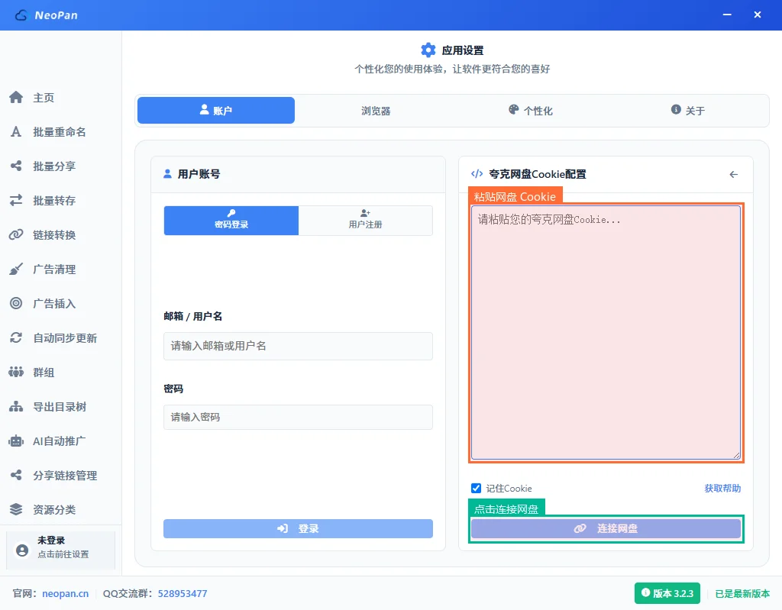The width and height of the screenshot is (782, 610).
Task: Click the group people icon beside 群组
Action: click(16, 372)
